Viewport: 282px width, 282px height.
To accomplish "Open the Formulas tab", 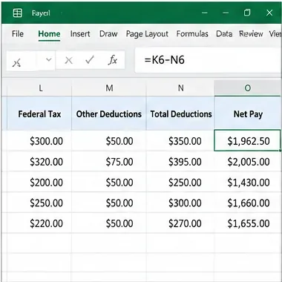I will [x=192, y=33].
